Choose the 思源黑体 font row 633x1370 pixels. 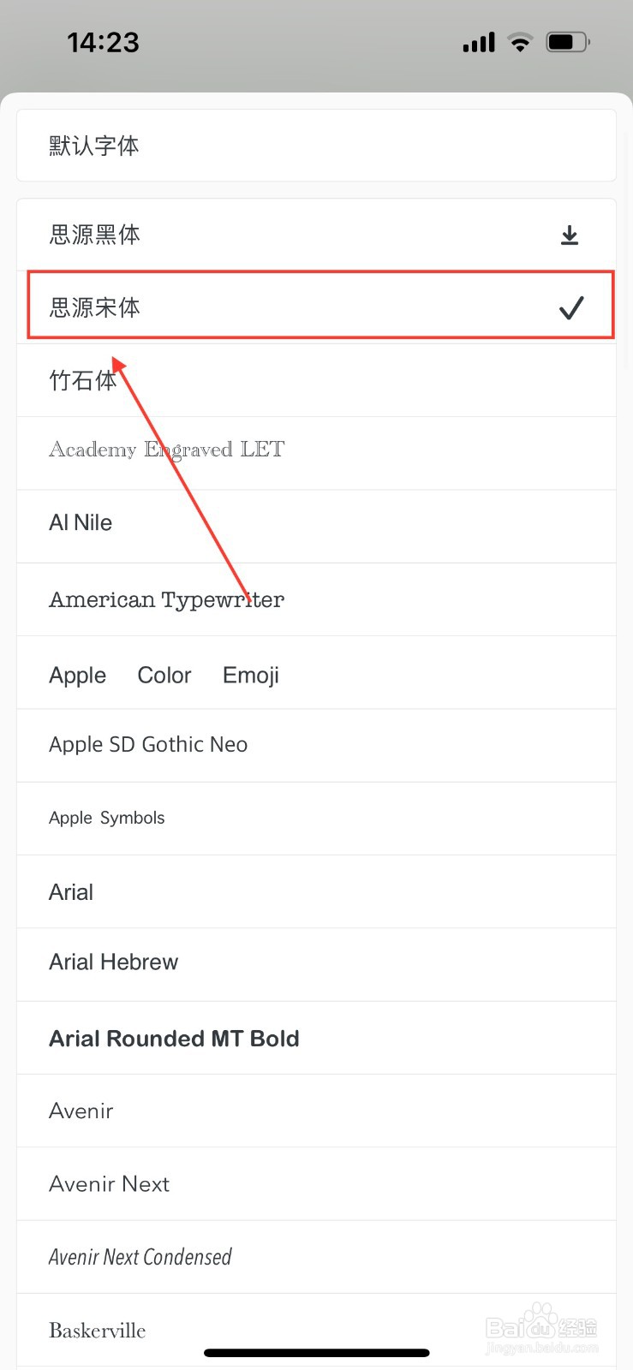pyautogui.click(x=316, y=235)
